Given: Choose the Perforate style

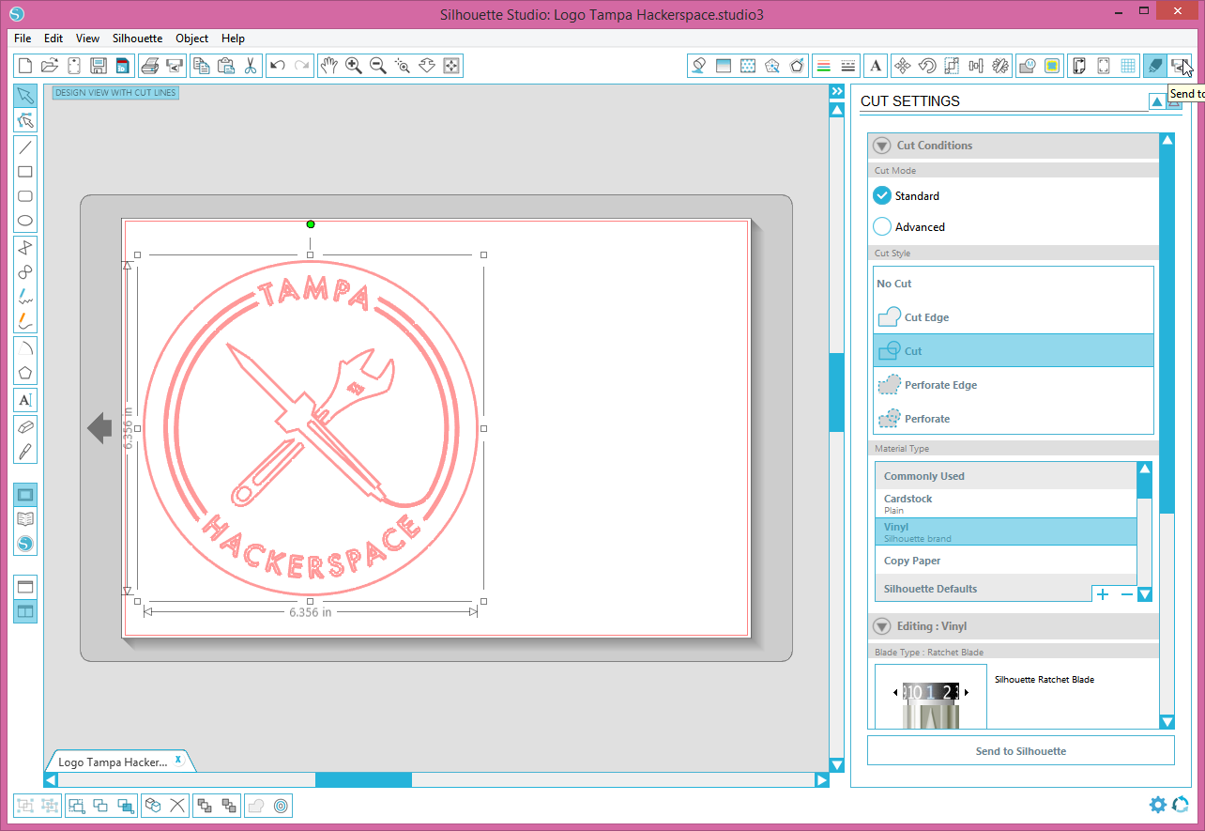Looking at the screenshot, I should pyautogui.click(x=1014, y=419).
